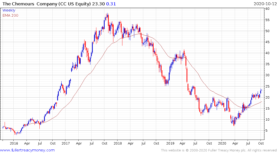Click the 20 price axis label

[267, 98]
